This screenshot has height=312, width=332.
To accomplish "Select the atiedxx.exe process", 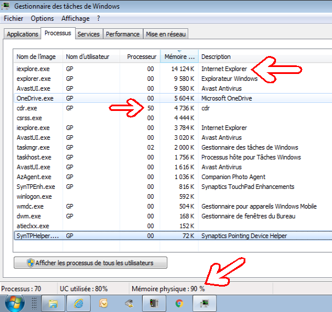I will pos(173,226).
